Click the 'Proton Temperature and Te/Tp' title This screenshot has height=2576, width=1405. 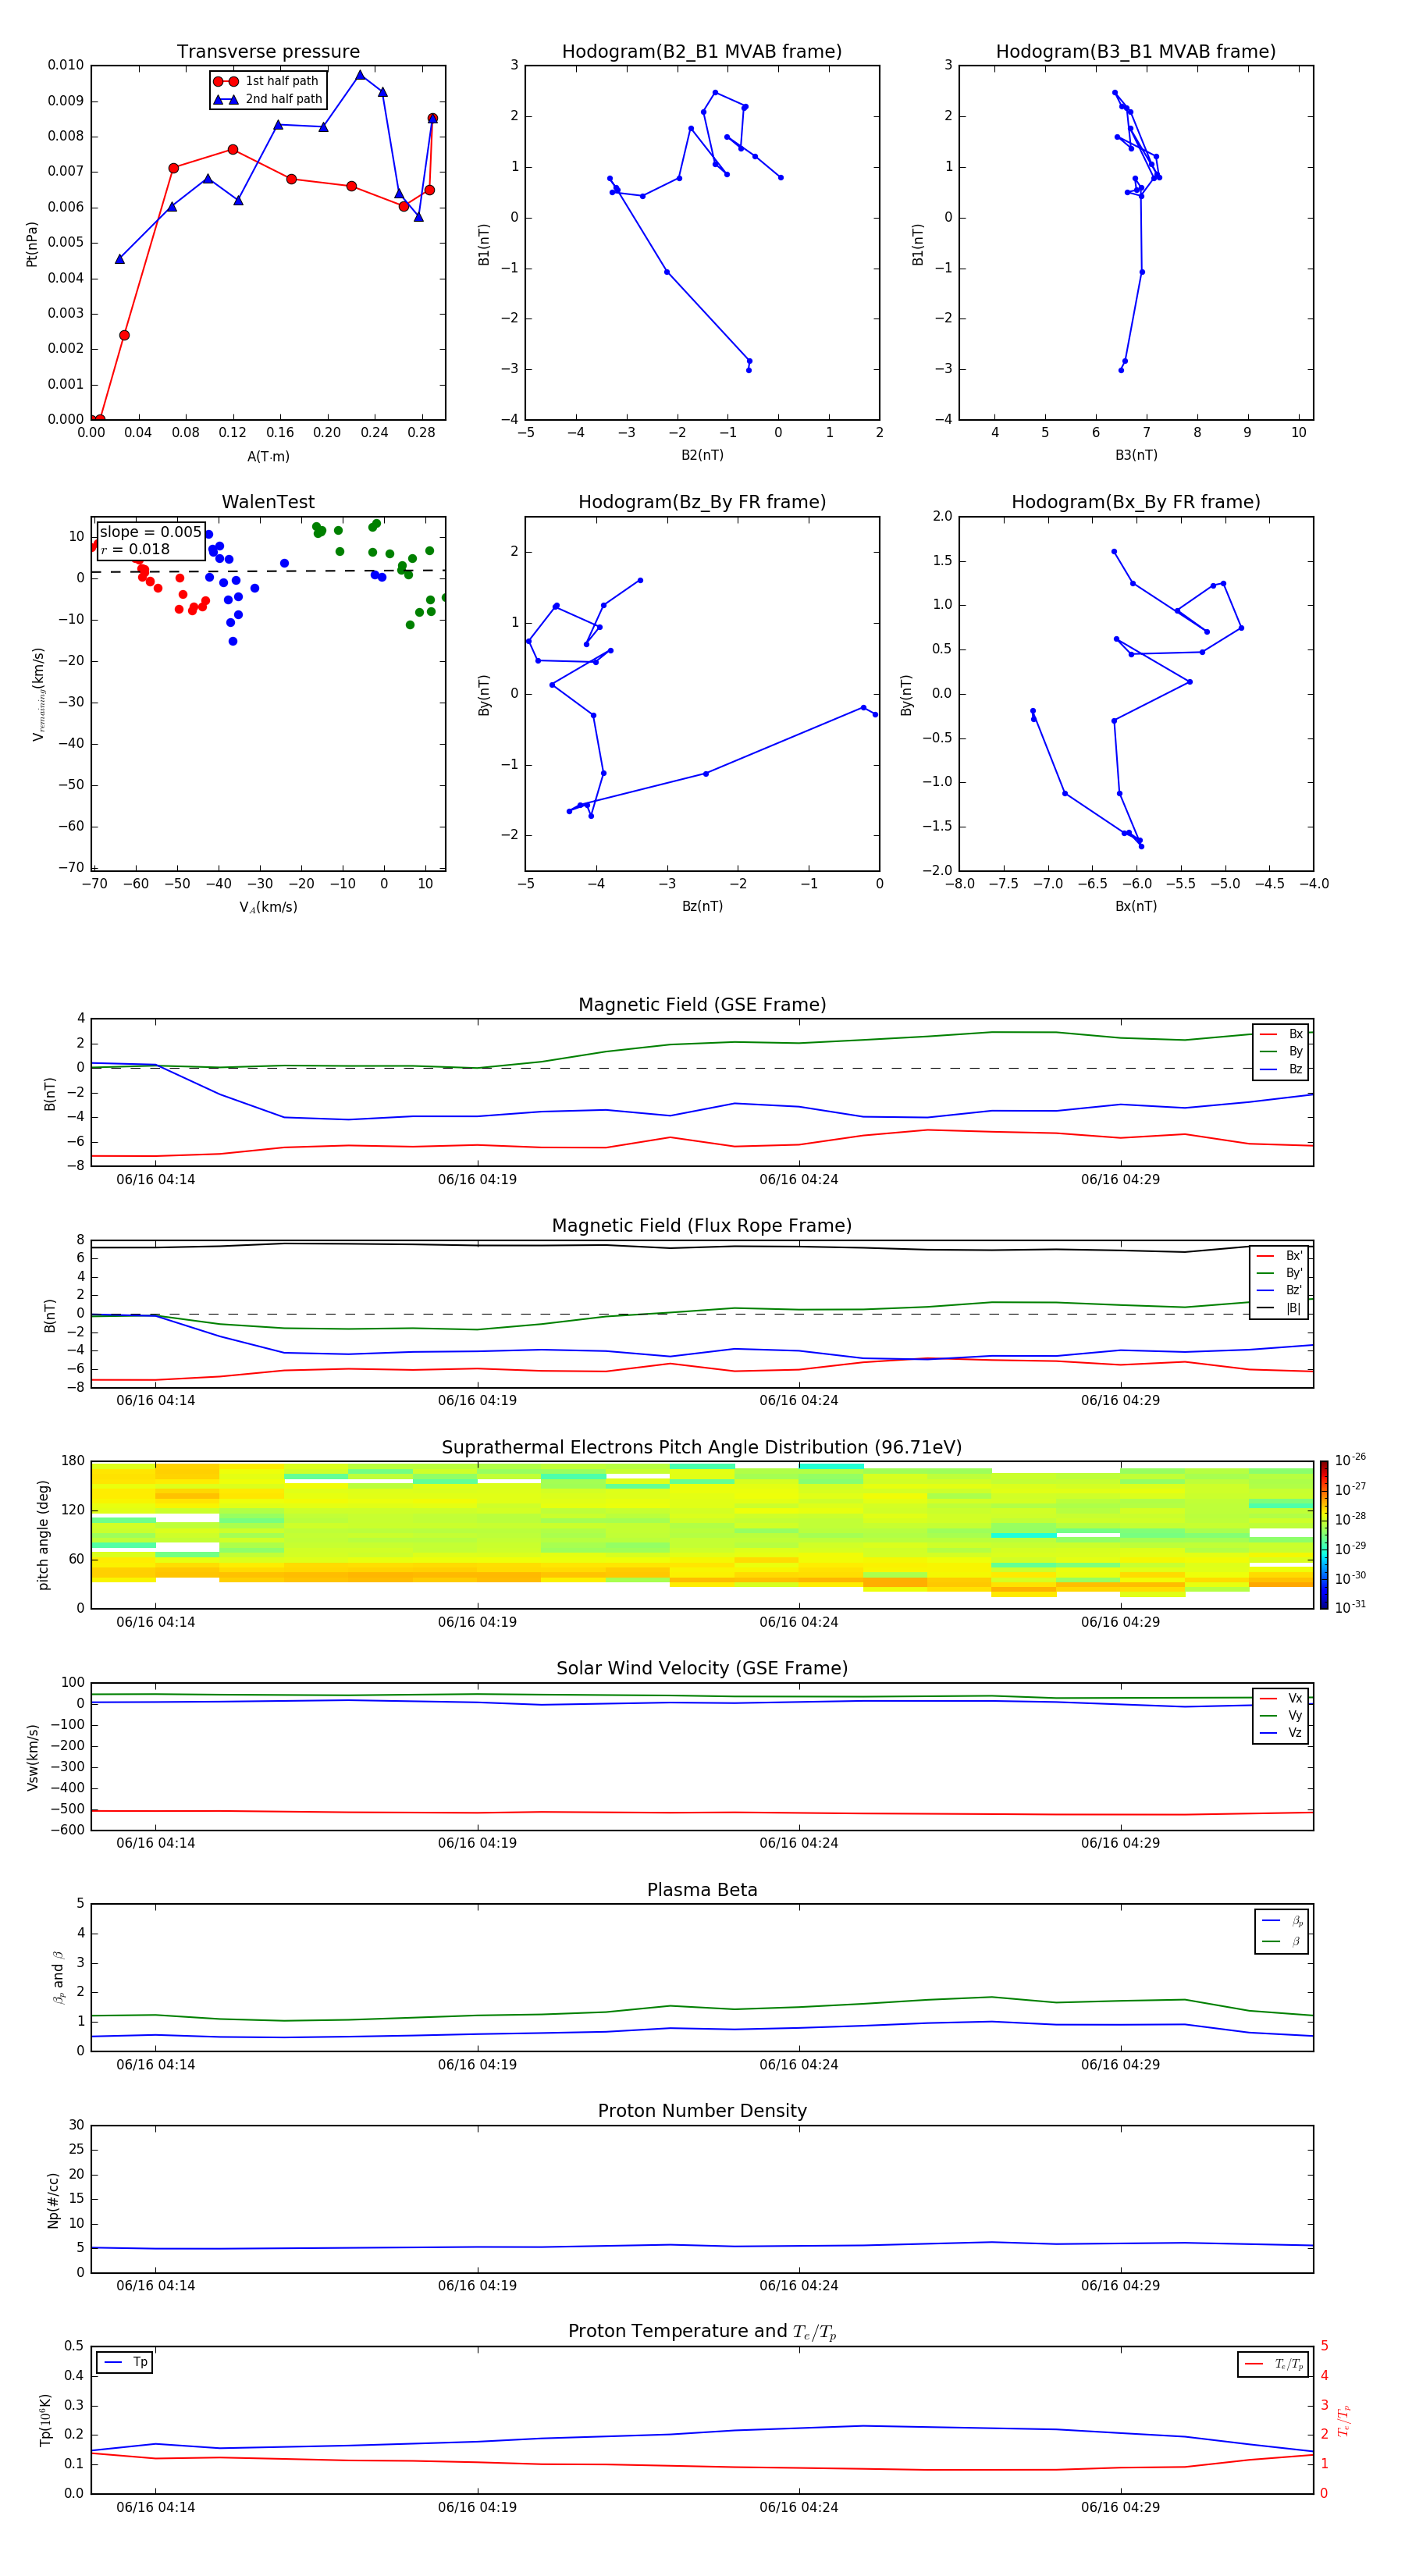(x=702, y=2331)
